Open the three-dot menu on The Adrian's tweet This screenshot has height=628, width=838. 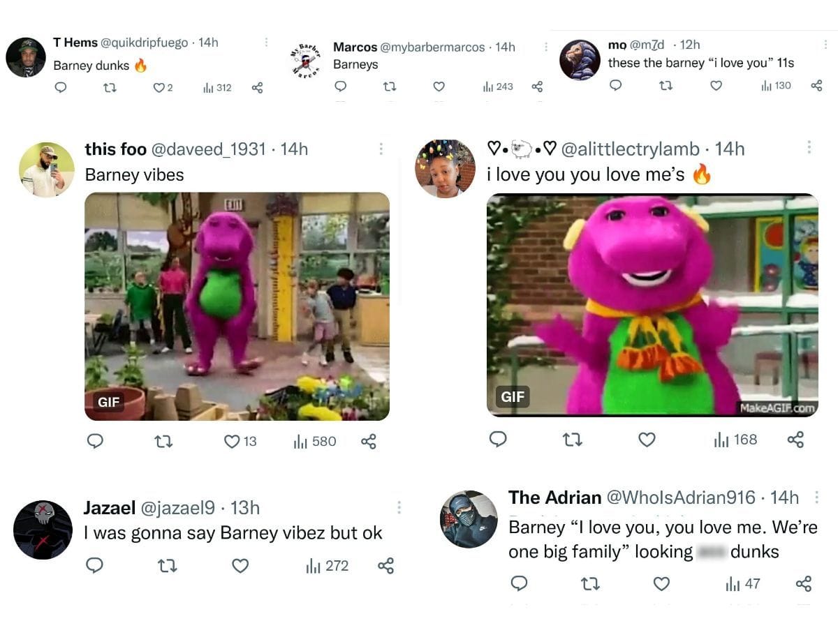[817, 497]
